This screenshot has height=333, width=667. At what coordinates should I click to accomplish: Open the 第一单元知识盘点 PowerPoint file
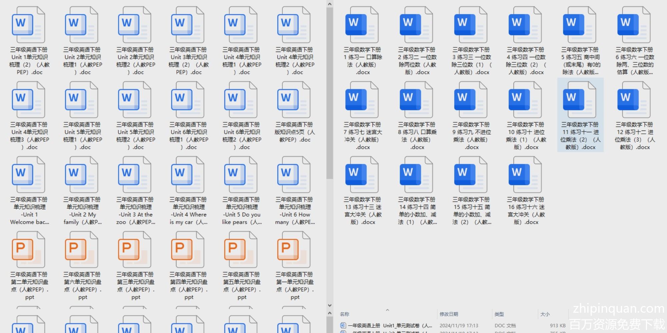[x=294, y=250]
